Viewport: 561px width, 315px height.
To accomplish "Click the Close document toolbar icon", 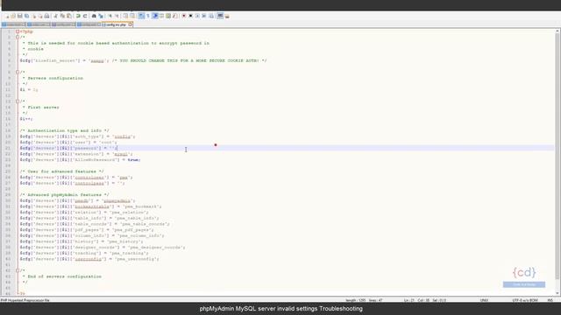I will click(34, 16).
